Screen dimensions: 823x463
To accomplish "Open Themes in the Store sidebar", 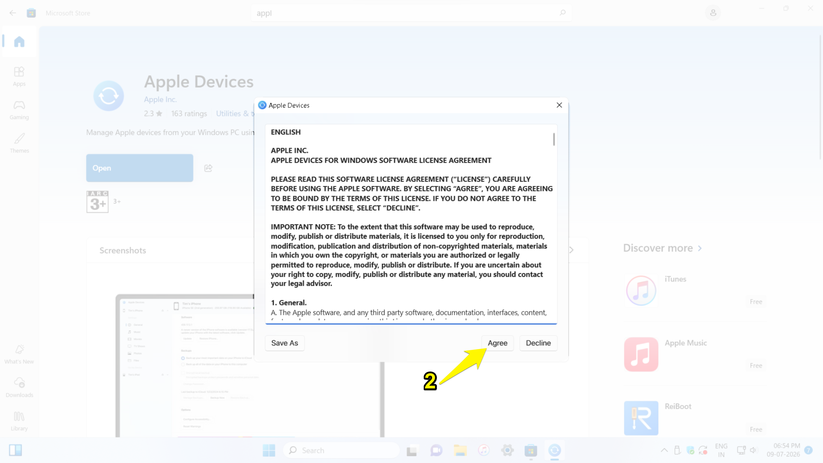I will point(19,143).
